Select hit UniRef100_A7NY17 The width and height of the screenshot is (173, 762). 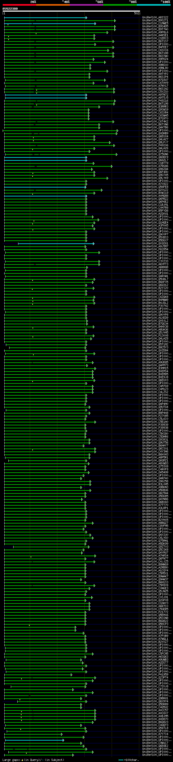[x=155, y=86]
